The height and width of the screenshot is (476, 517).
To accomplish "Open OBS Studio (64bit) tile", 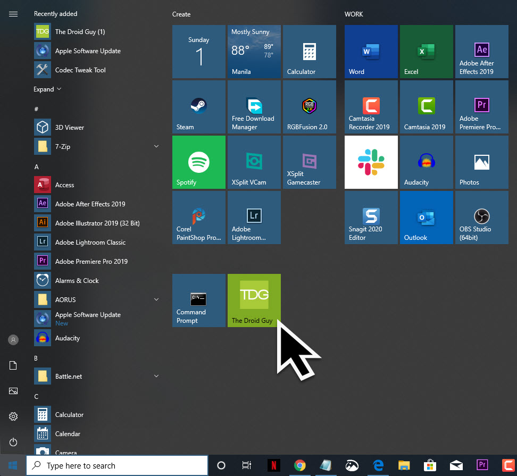I will [482, 218].
